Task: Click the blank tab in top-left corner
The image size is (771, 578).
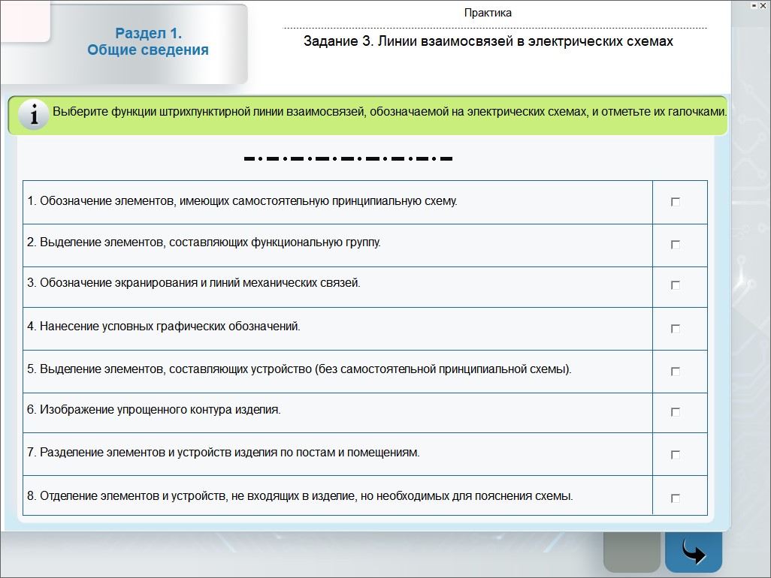Action: [24, 20]
